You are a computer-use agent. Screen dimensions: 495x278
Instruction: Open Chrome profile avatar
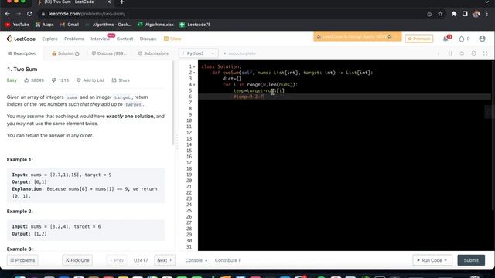476,14
